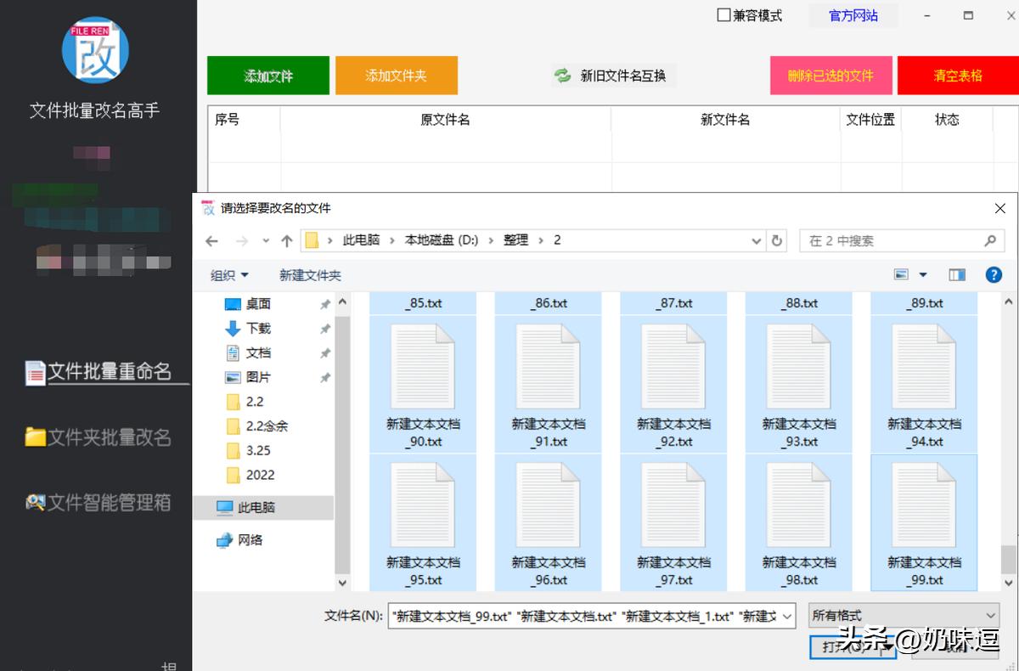
Task: Click the change view layout icon
Action: 903,273
